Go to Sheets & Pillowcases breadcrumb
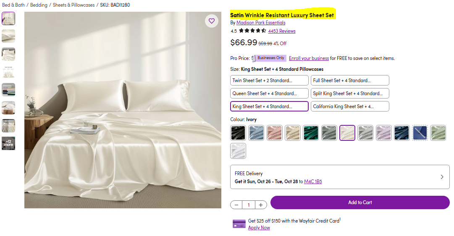This screenshot has width=454, height=236. [73, 5]
